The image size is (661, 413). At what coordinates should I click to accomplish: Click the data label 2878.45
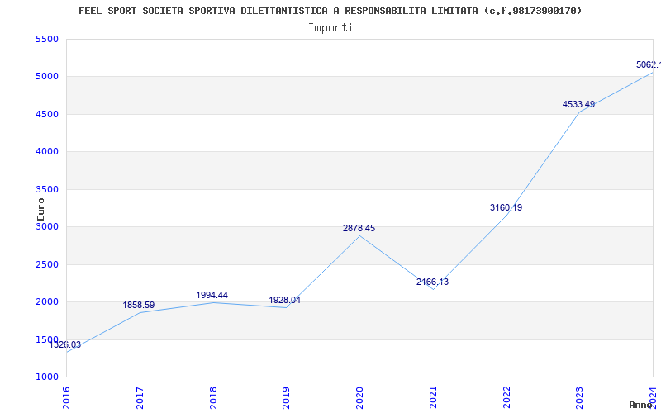tap(359, 229)
